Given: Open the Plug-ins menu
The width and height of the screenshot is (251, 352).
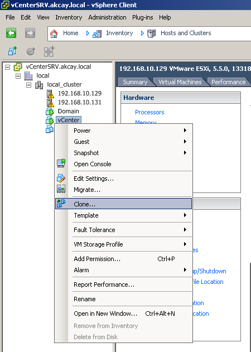Looking at the screenshot, I should (143, 17).
